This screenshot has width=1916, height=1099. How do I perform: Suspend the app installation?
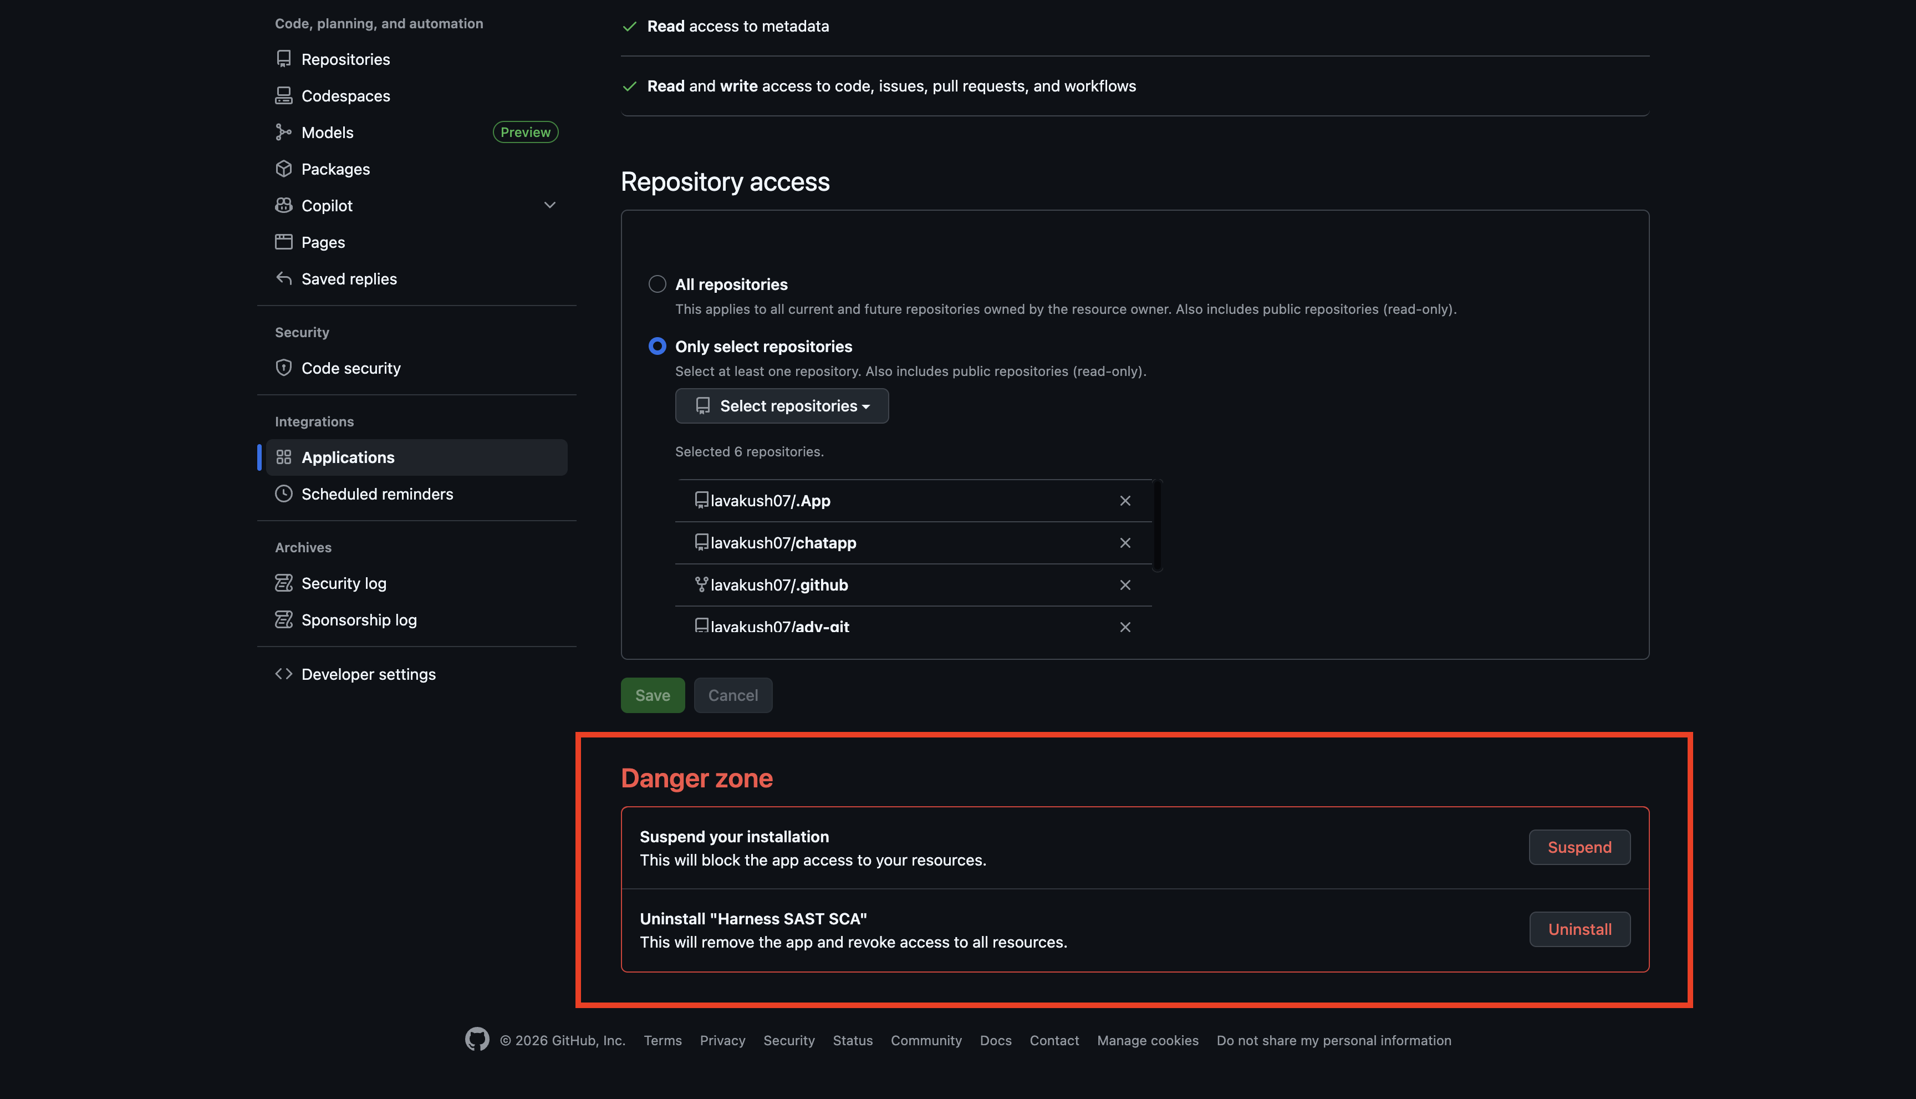coord(1579,847)
